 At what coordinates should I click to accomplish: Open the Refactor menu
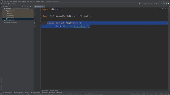pos(24,1)
